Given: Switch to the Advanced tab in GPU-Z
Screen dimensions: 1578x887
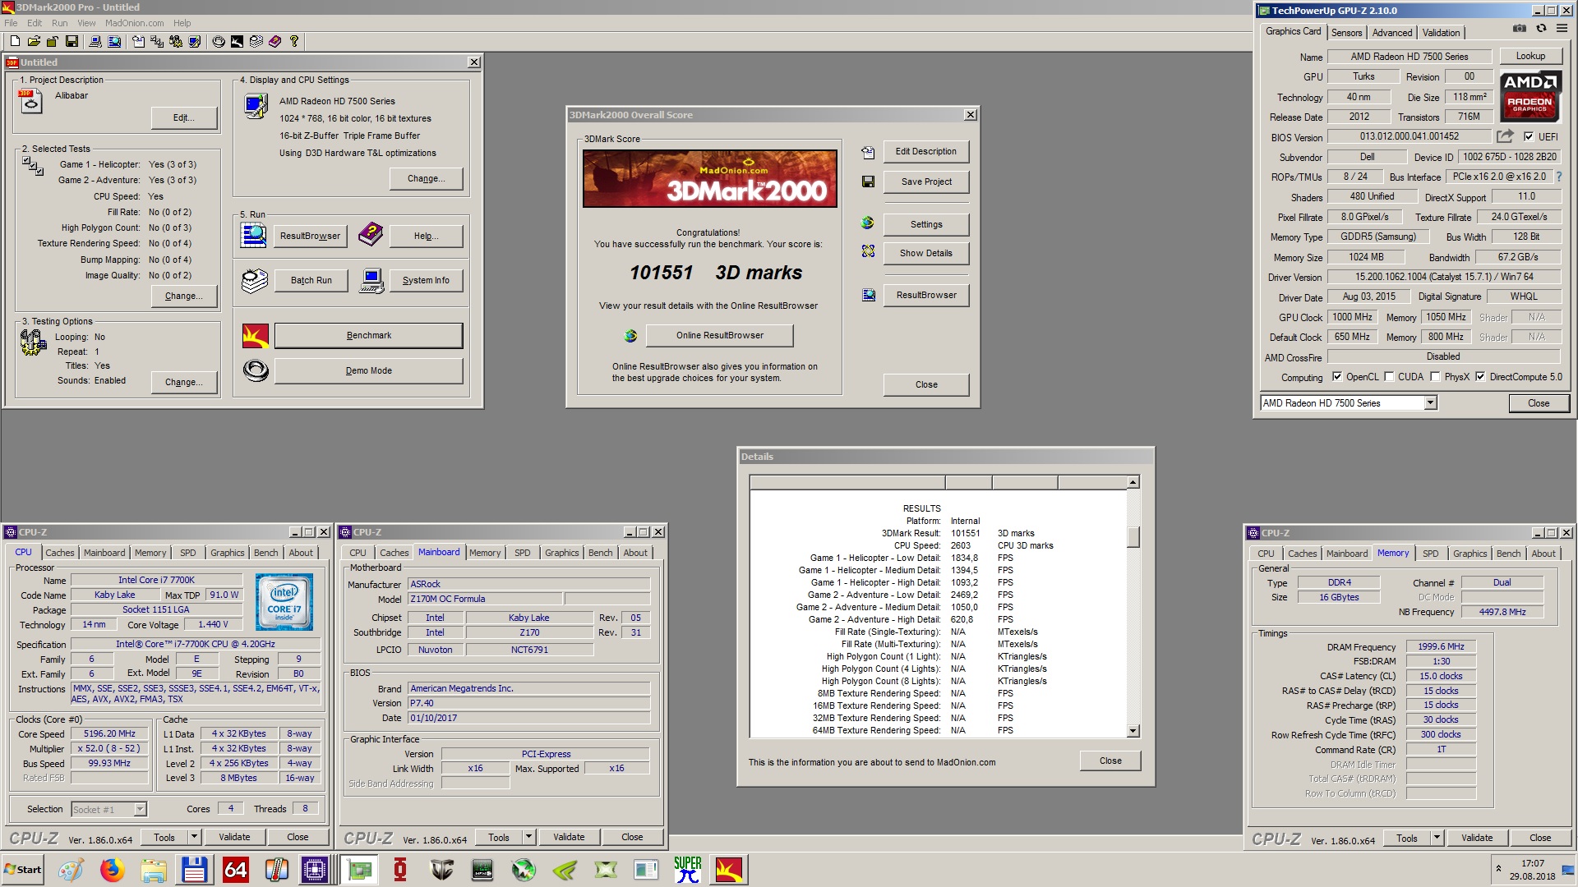Looking at the screenshot, I should pyautogui.click(x=1392, y=33).
